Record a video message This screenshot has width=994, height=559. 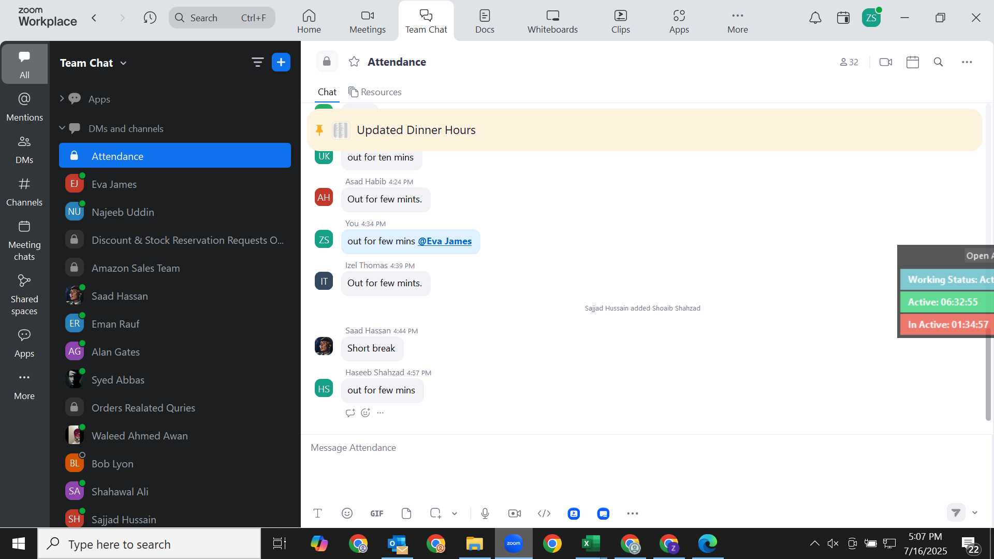point(515,513)
